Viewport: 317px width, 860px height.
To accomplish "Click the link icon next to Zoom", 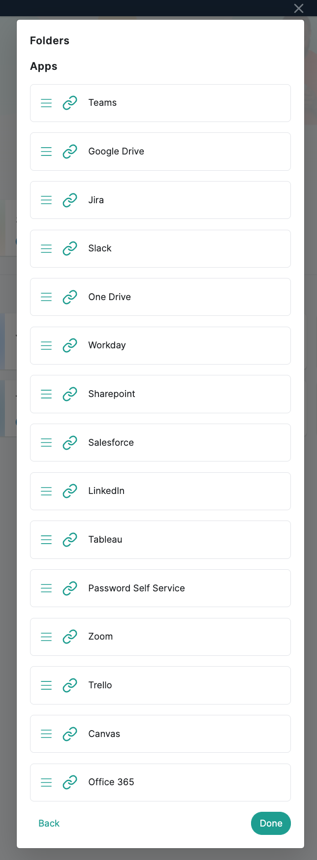I will 70,637.
